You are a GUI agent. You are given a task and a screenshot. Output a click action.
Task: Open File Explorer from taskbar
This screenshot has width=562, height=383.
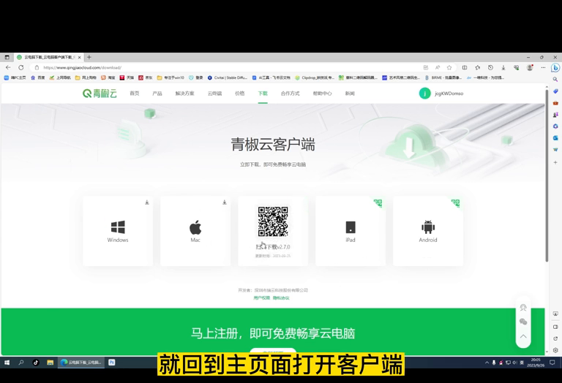tap(50, 363)
